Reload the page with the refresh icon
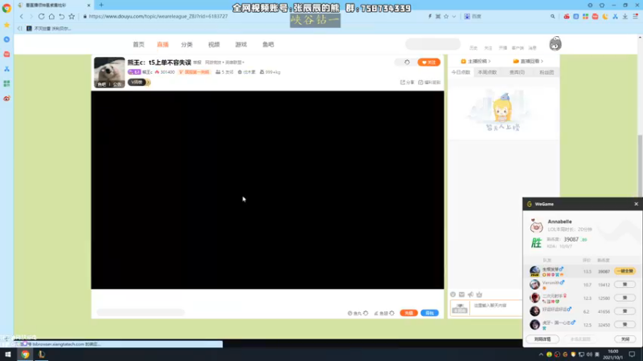The image size is (643, 361). [x=42, y=16]
